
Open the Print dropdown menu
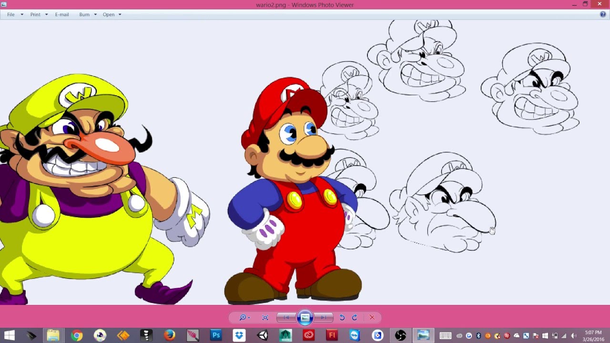coord(39,14)
